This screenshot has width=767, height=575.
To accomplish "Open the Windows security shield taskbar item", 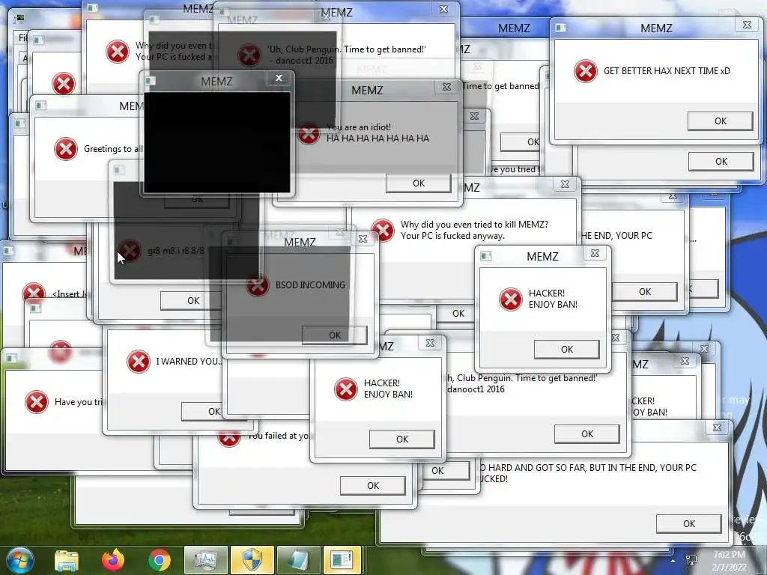I will point(252,560).
